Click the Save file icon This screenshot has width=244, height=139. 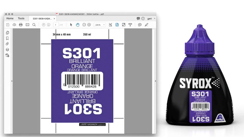click(x=8, y=25)
